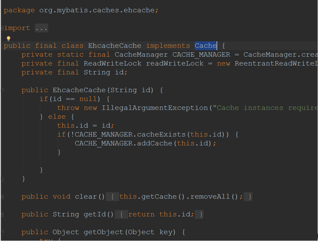The height and width of the screenshot is (241, 318).
Task: Click the clear method name
Action: point(86,197)
